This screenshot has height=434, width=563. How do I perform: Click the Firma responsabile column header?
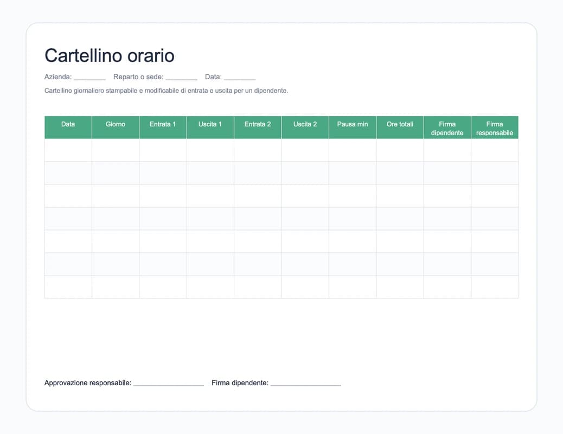pyautogui.click(x=495, y=127)
